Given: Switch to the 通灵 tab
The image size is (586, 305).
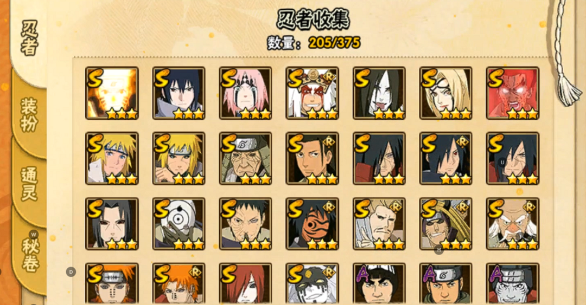Looking at the screenshot, I should click(29, 184).
